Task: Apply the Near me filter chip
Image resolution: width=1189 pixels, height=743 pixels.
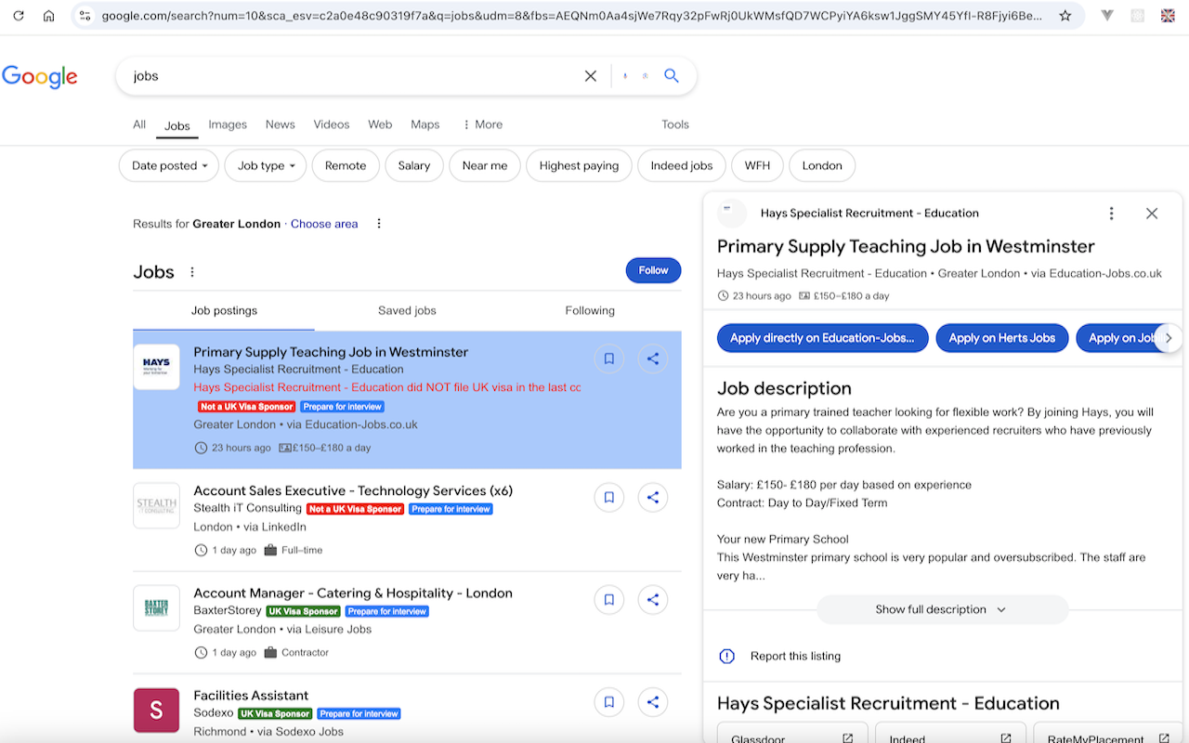Action: pyautogui.click(x=485, y=166)
